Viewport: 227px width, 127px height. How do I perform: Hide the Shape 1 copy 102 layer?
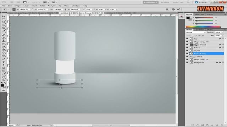(187, 42)
